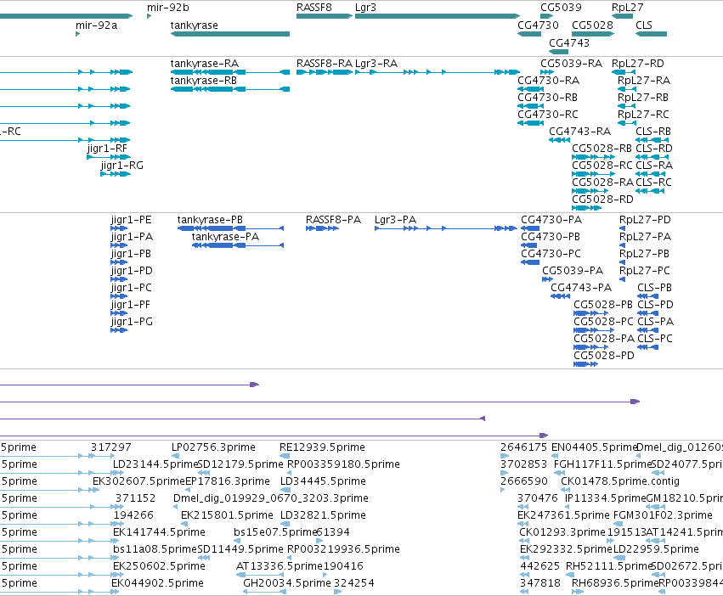
Task: Click the LP02756.3prime EST
Action: (175, 456)
